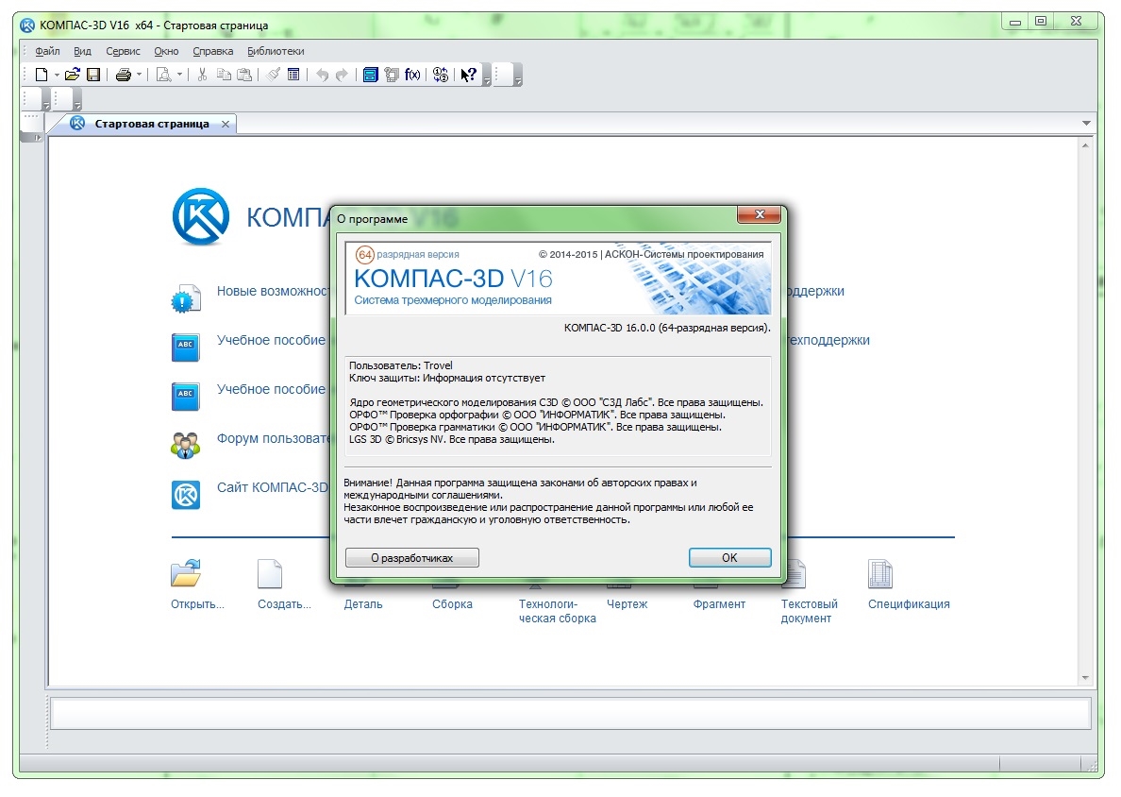This screenshot has height=797, width=1121.
Task: Select the Фрагмент document type icon
Action: click(x=707, y=574)
